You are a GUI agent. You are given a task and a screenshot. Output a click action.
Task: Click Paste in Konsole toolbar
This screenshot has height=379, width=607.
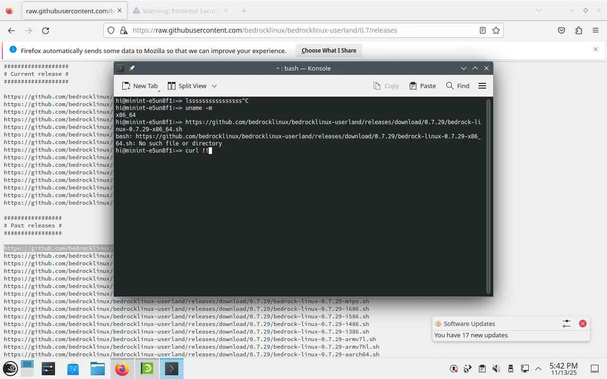point(423,86)
